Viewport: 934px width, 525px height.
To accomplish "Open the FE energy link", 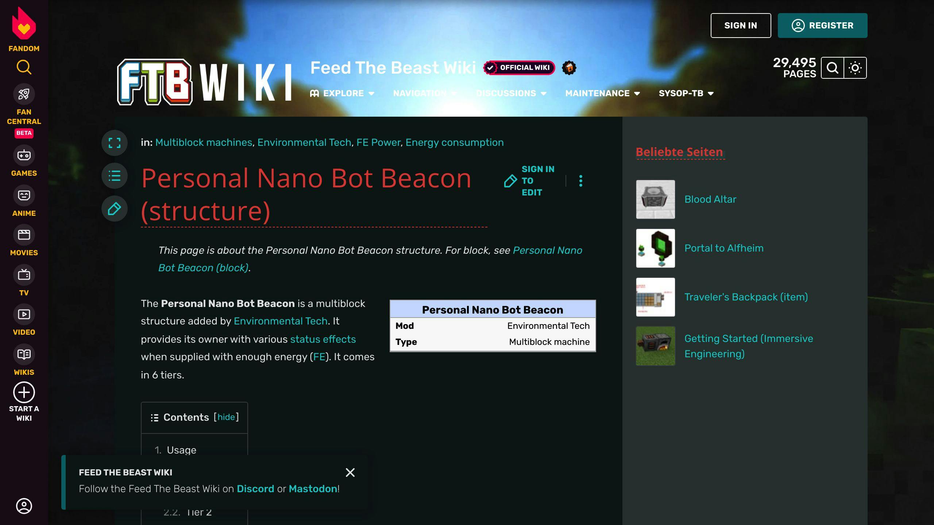I will tap(319, 357).
